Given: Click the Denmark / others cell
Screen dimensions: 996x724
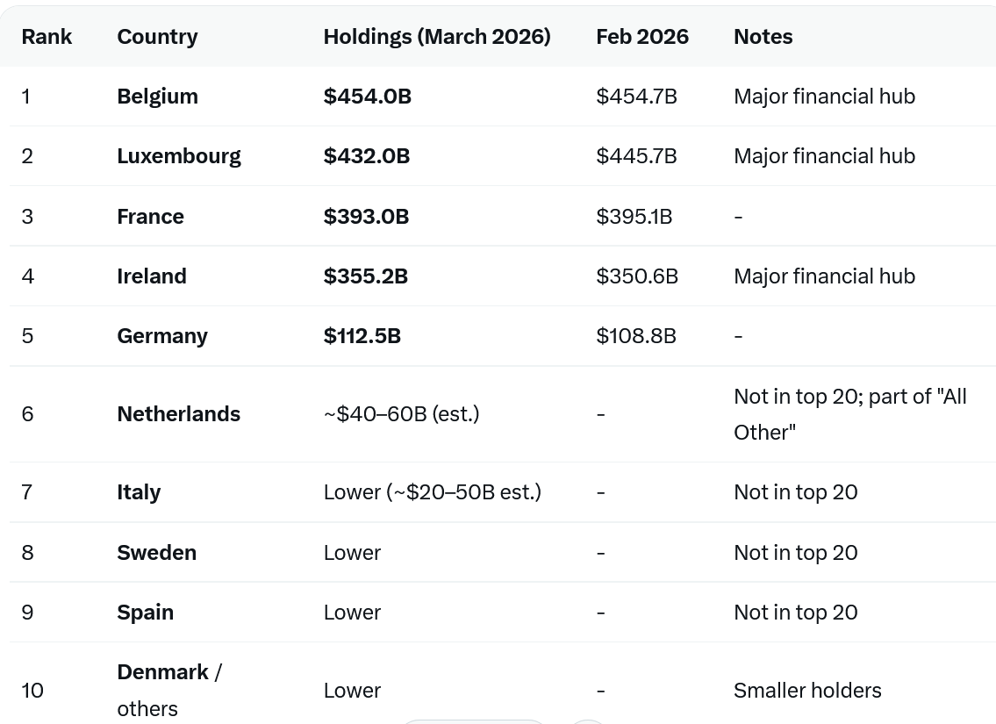Looking at the screenshot, I should pos(169,691).
